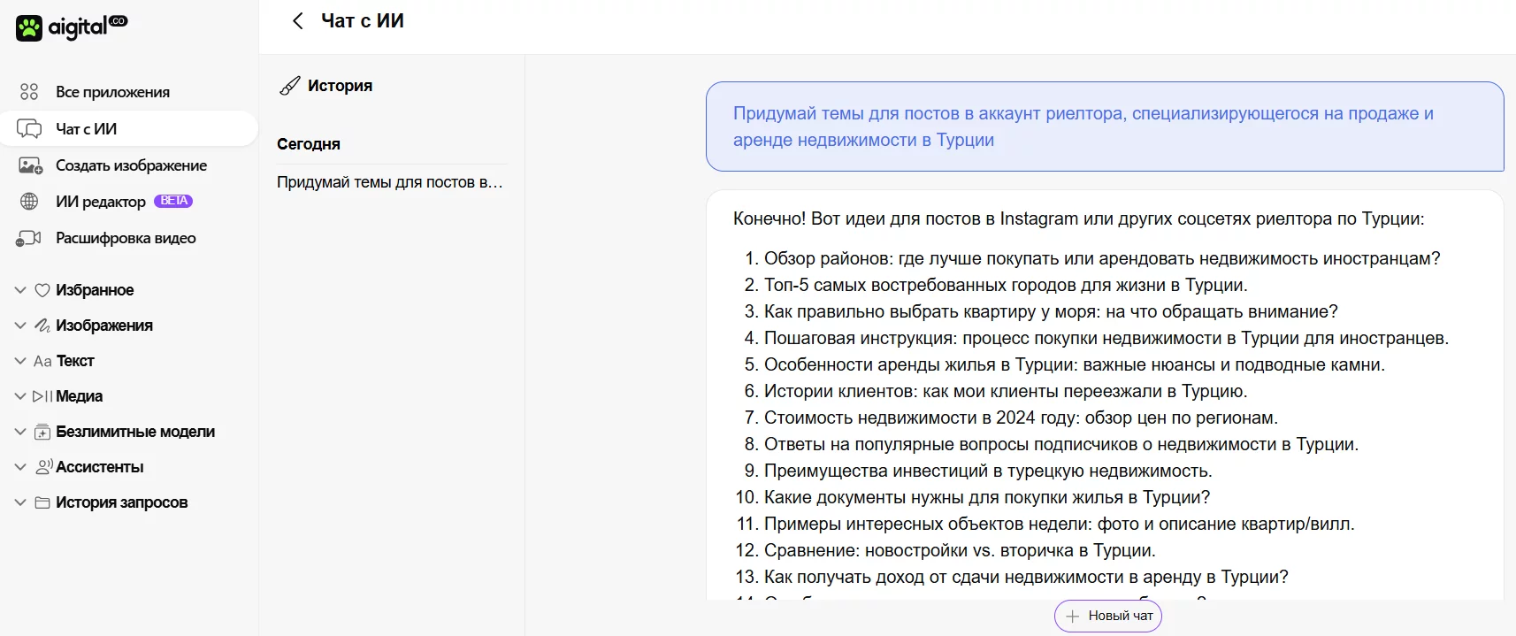Expand the Ассистенты section chevron
The image size is (1516, 636).
coord(20,467)
